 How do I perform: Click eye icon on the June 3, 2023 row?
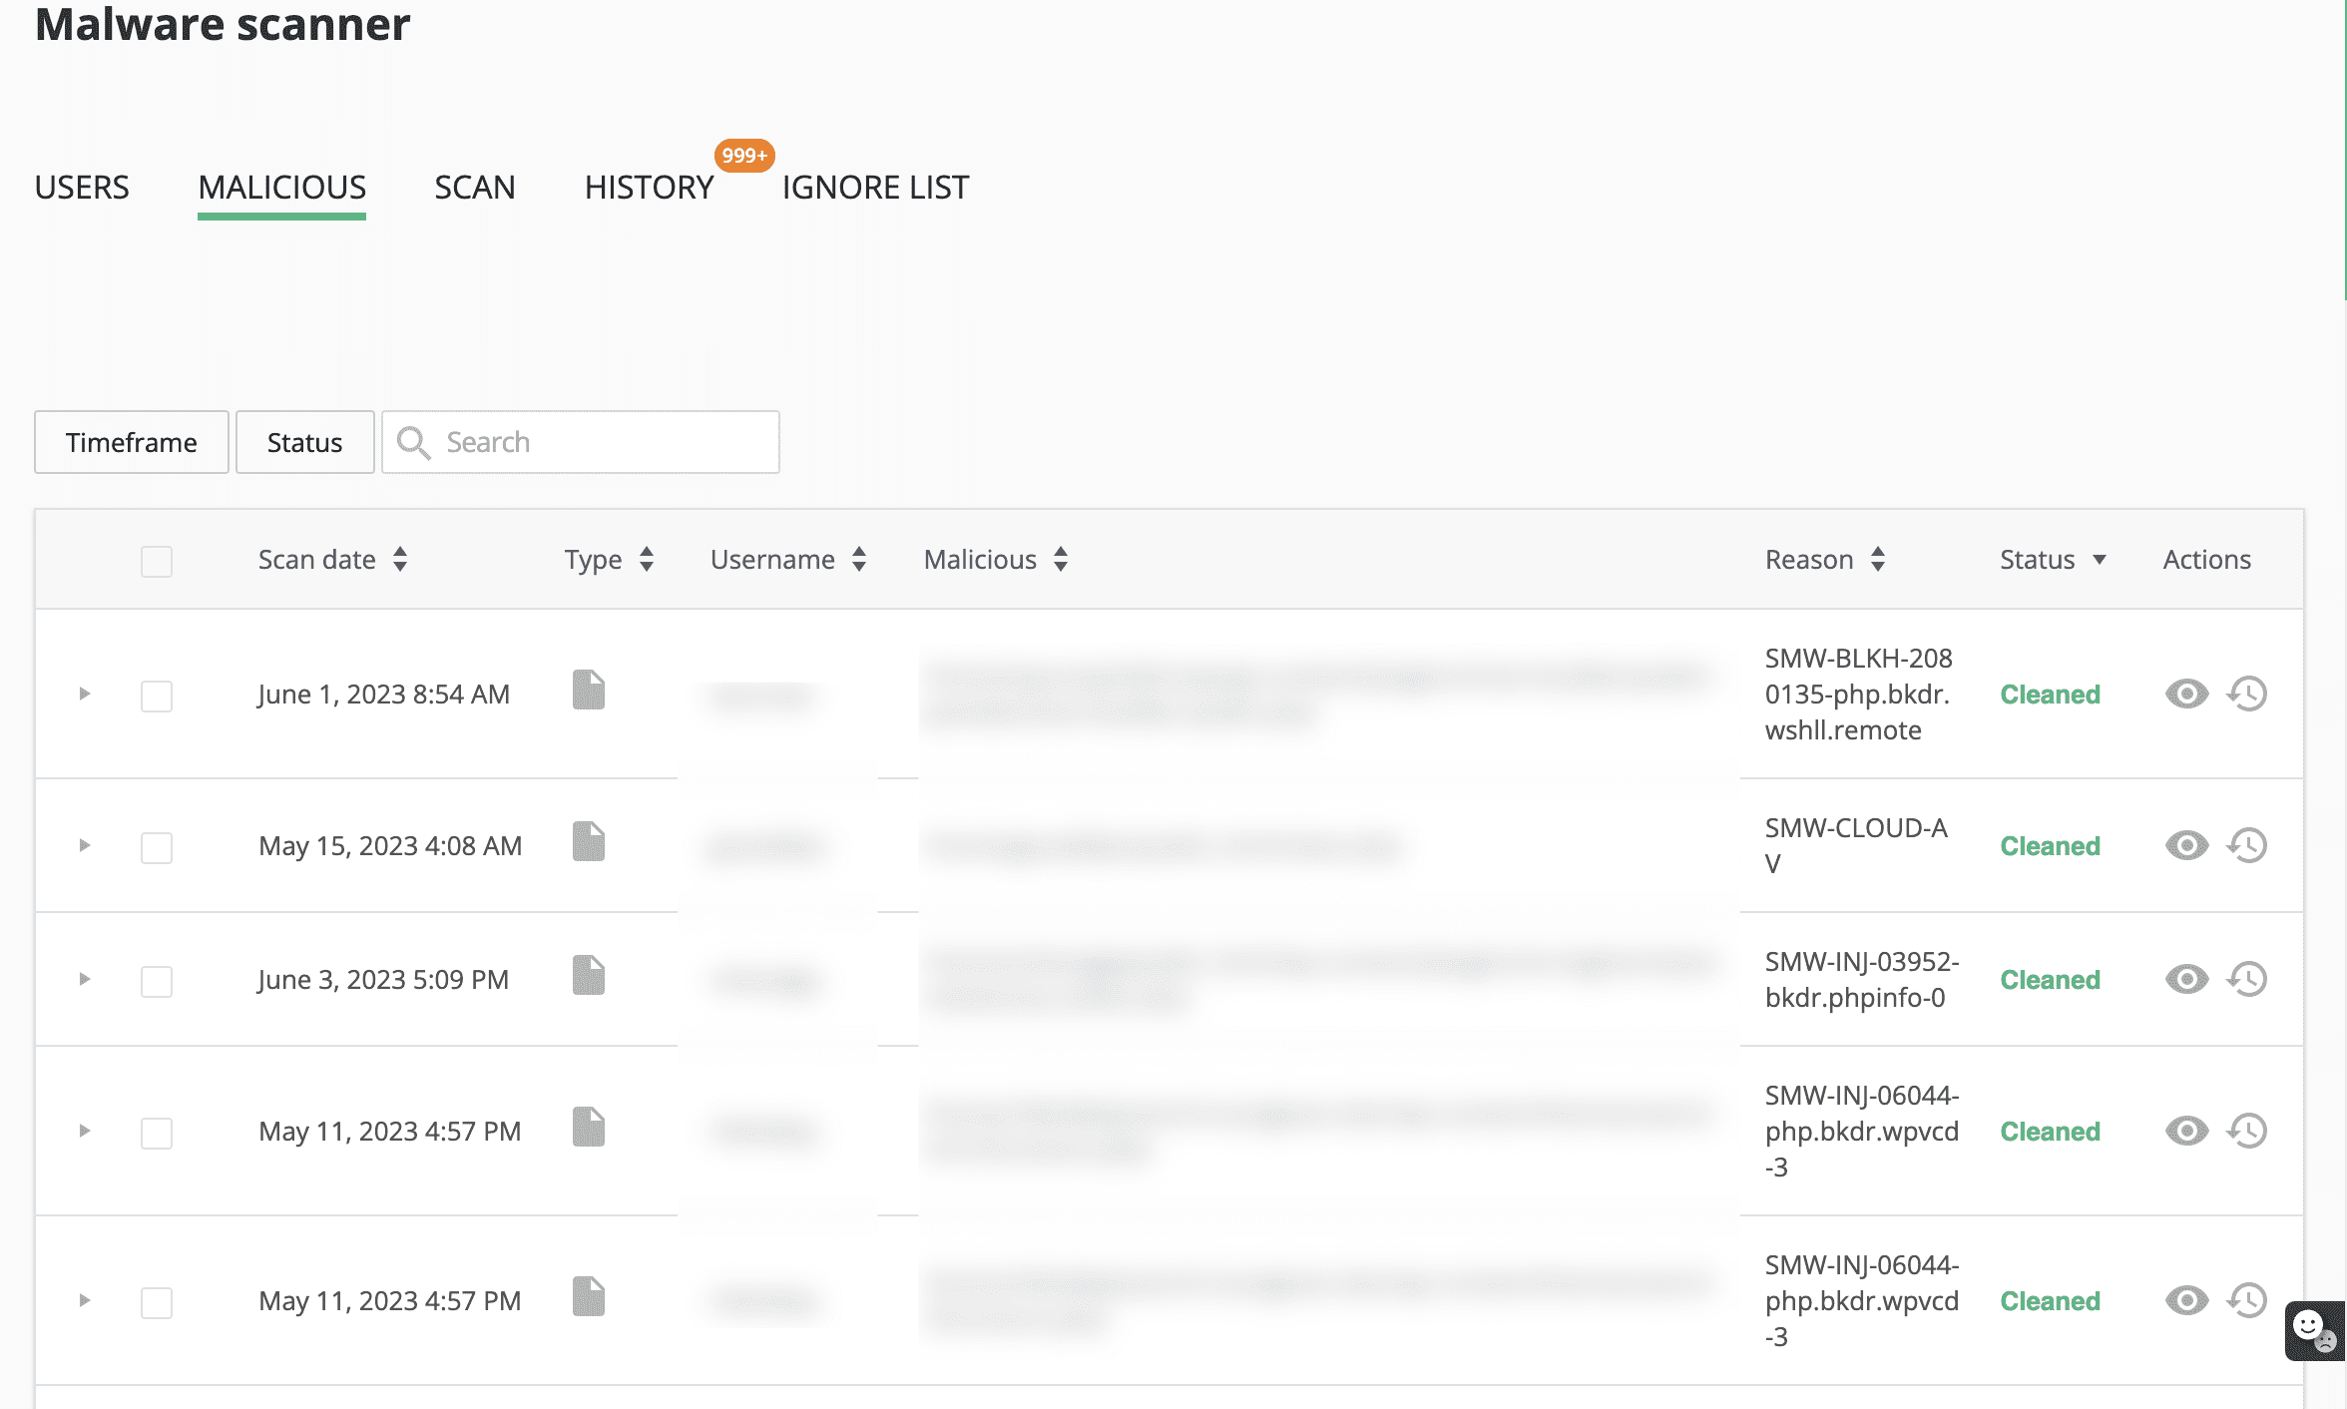(x=2186, y=979)
